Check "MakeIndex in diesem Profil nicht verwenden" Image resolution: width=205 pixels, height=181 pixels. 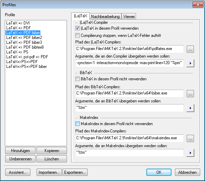(77, 124)
